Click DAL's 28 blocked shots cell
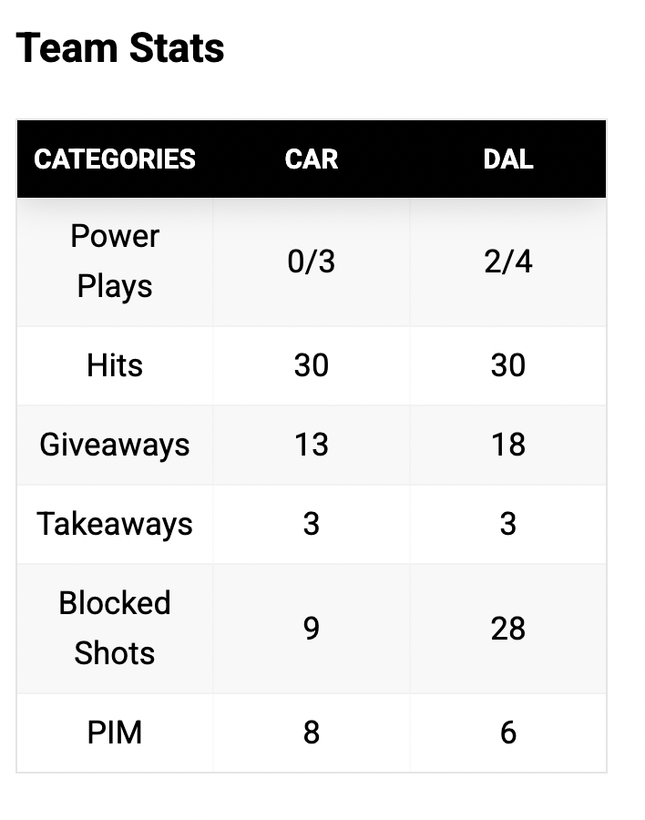 tap(508, 629)
